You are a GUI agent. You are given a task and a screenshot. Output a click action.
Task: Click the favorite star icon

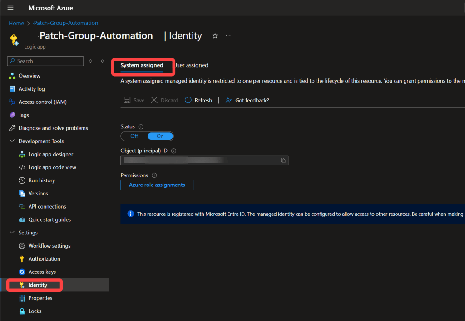pos(215,36)
